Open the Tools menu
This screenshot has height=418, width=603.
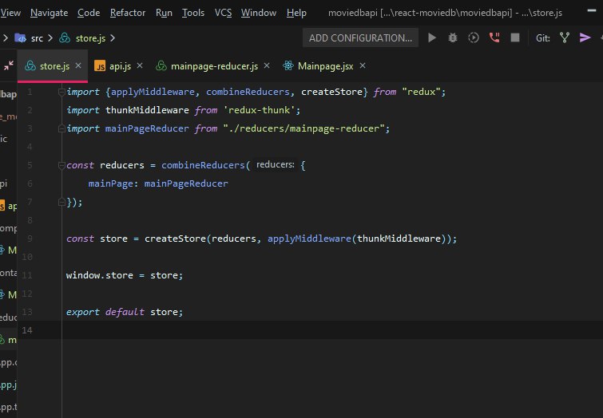[x=193, y=13]
